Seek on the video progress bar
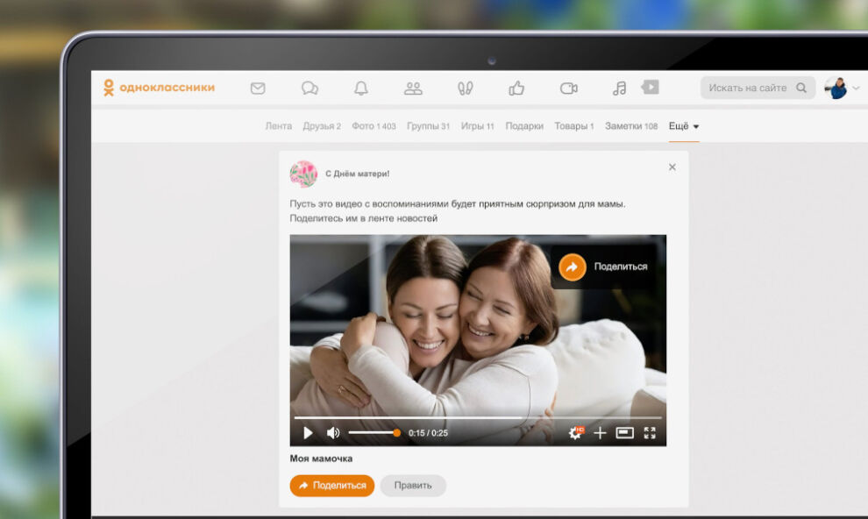Viewport: 868px width, 519px height. (x=478, y=418)
